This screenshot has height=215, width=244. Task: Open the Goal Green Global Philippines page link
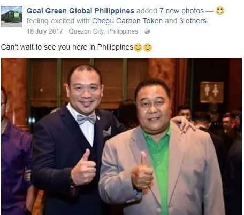pyautogui.click(x=80, y=11)
